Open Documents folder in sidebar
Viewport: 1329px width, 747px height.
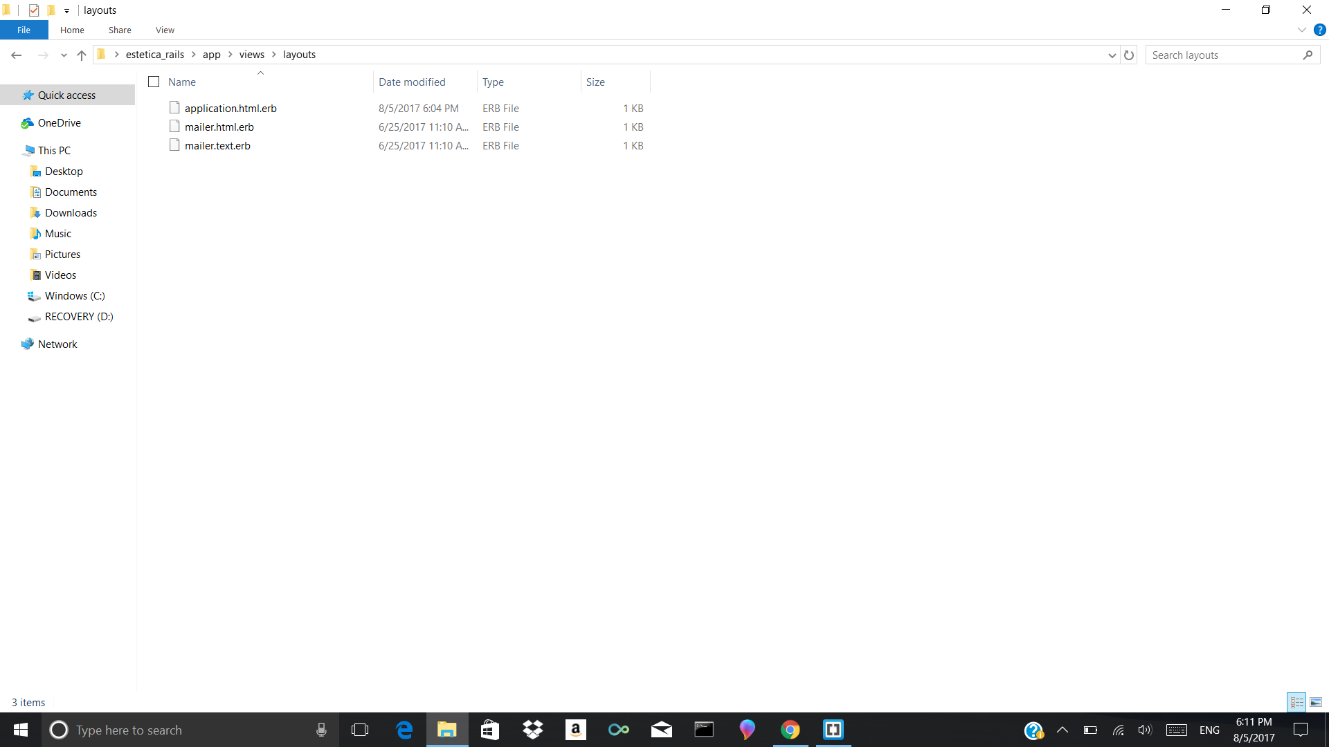pyautogui.click(x=71, y=192)
